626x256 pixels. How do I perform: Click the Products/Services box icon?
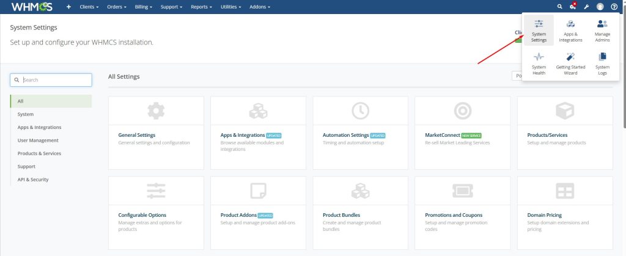565,111
